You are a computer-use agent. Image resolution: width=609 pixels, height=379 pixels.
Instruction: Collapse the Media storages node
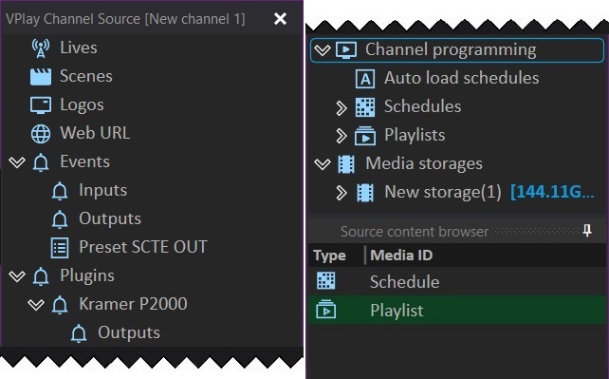[323, 164]
